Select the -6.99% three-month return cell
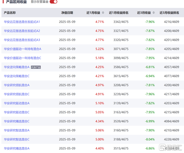The width and height of the screenshot is (184, 153). coord(150,121)
